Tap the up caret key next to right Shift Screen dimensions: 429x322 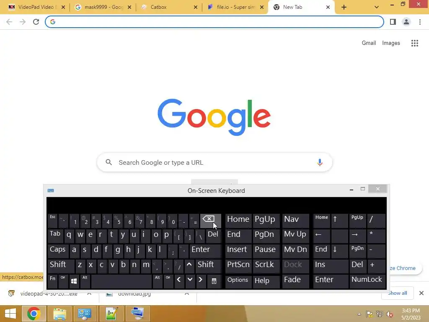pos(189,265)
